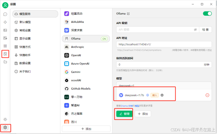Click the AiHubMix provider icon
Image resolution: width=217 pixels, height=134 pixels.
pos(67,22)
